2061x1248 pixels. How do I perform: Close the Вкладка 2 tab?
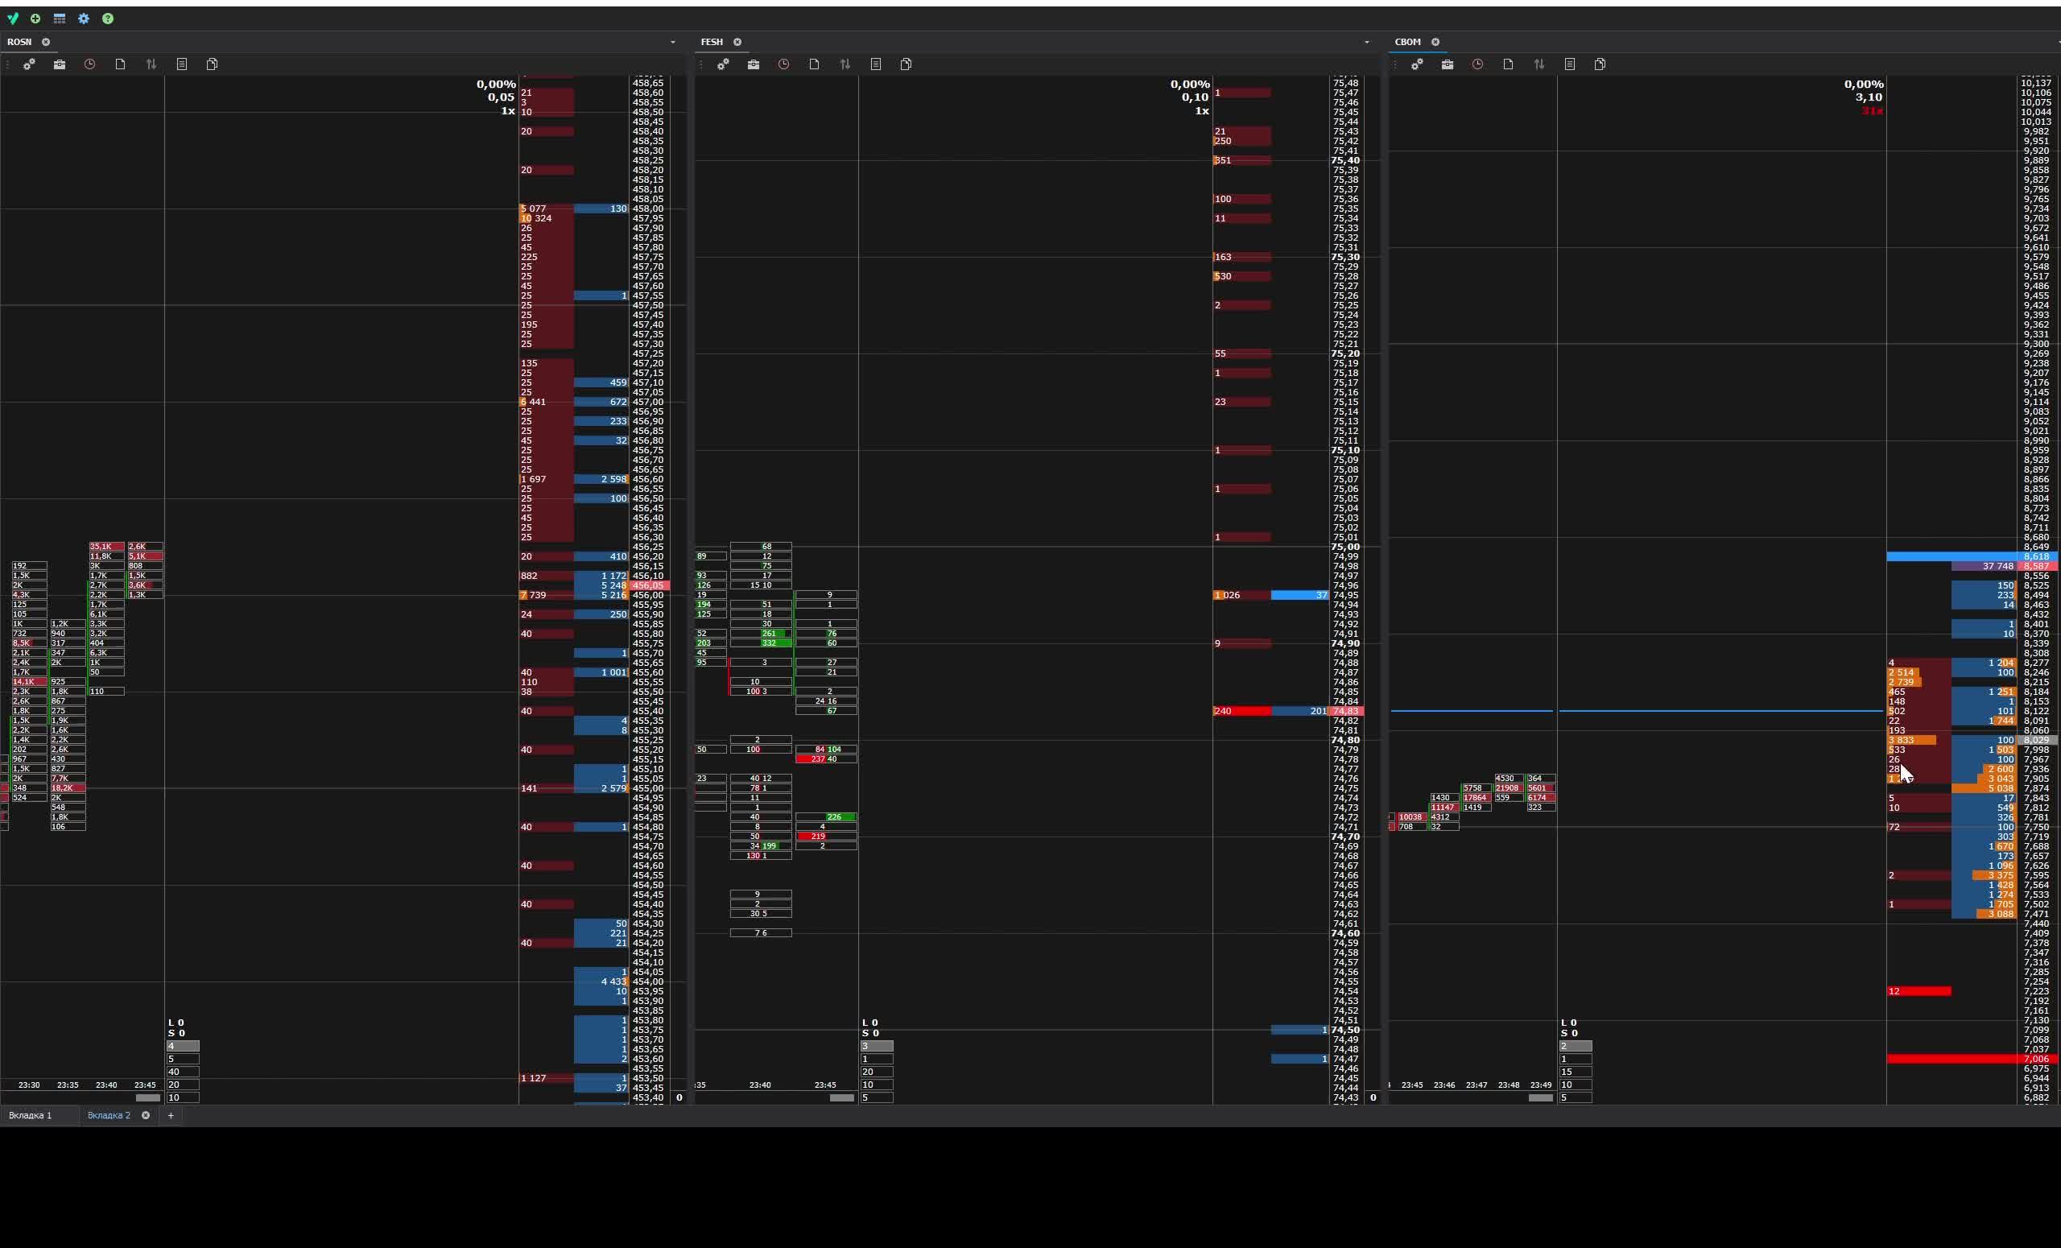tap(146, 1115)
